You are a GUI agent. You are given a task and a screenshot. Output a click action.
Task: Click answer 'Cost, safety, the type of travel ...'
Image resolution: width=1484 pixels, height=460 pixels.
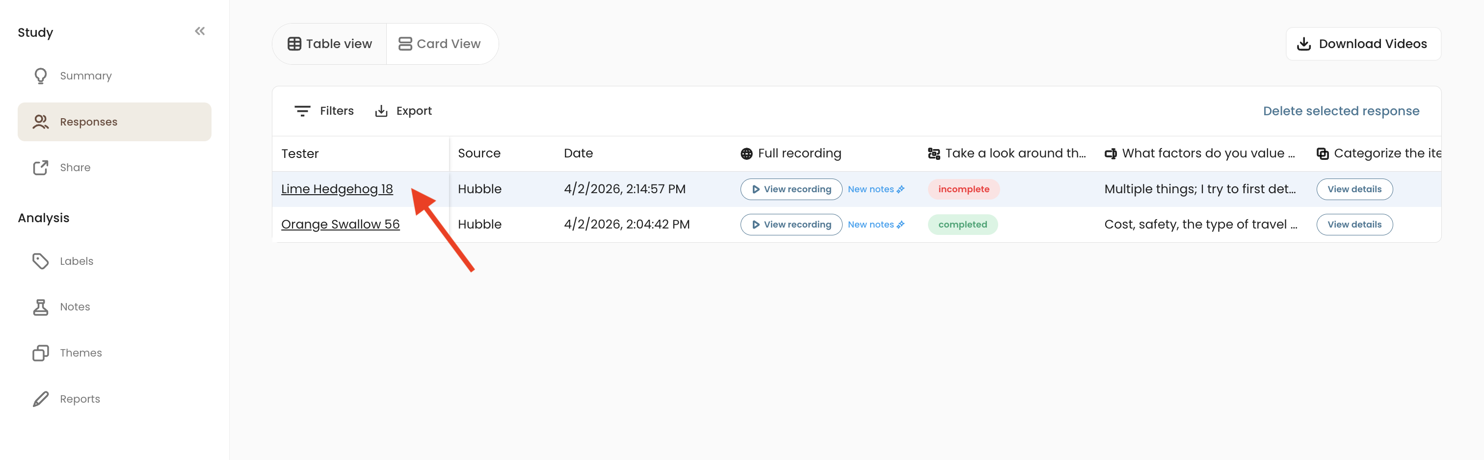coord(1200,224)
